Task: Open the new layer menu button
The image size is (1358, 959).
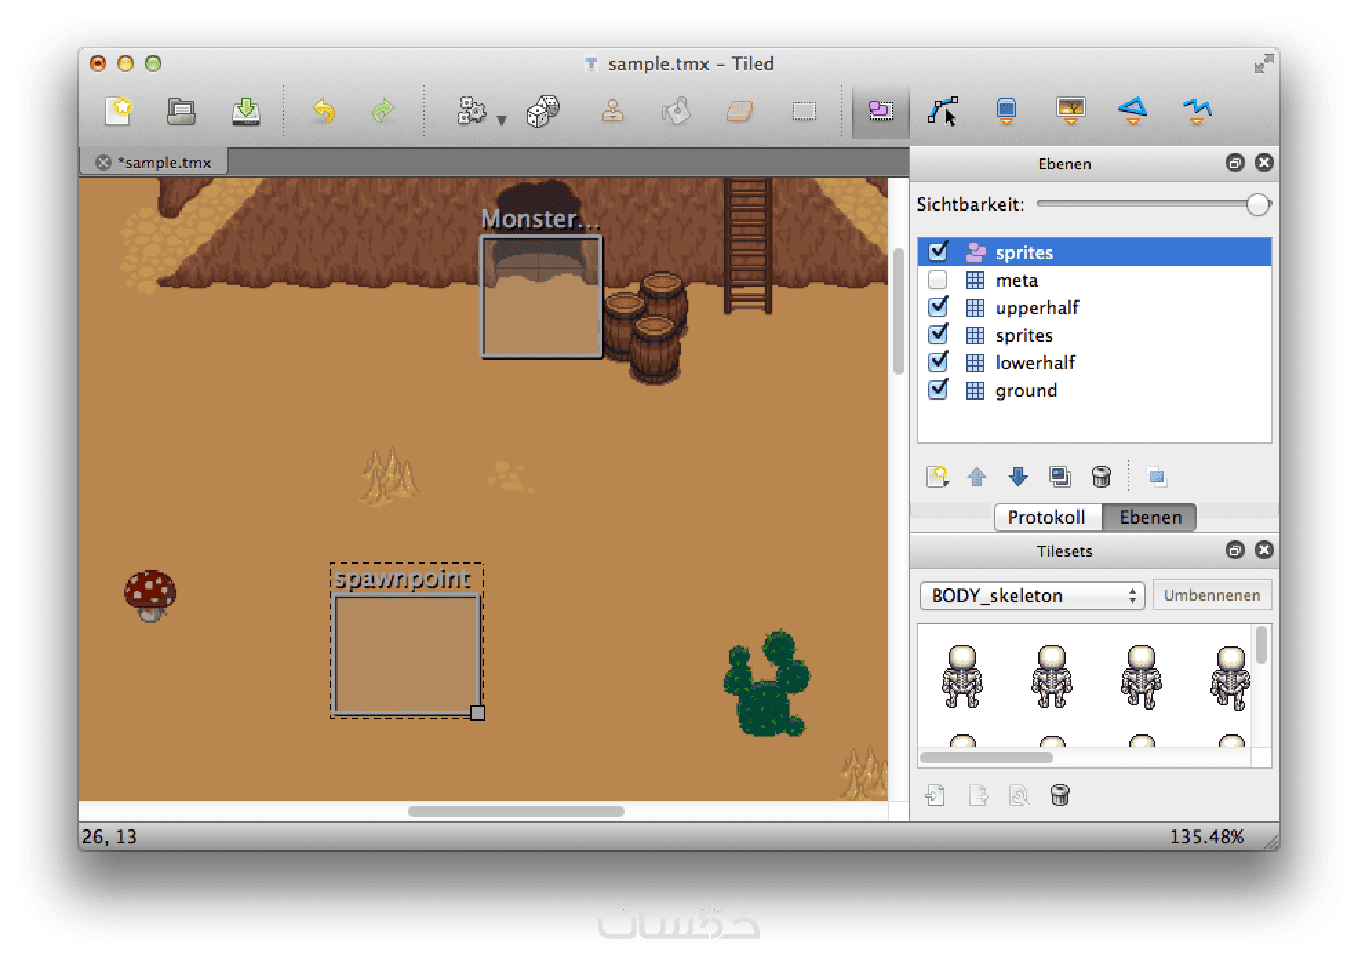Action: click(938, 476)
